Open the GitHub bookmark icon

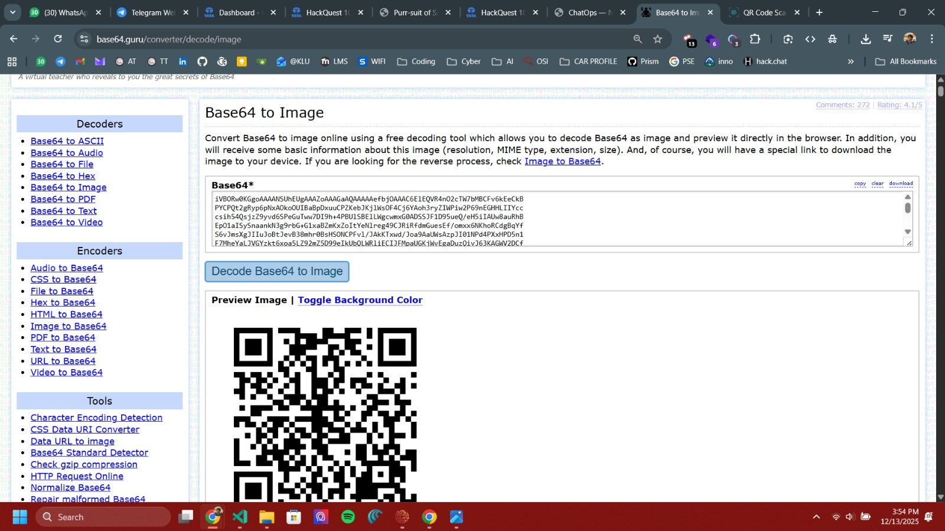(202, 61)
